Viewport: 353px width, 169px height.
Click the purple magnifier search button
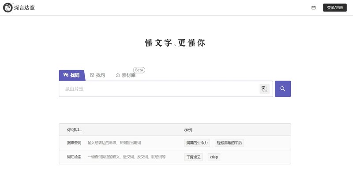click(283, 89)
